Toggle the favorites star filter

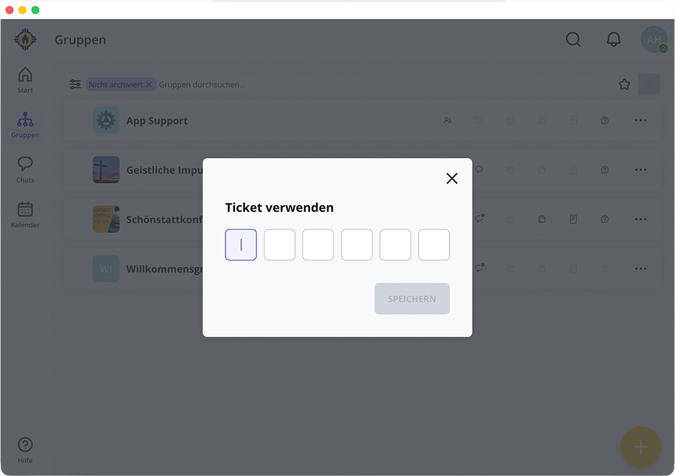624,84
